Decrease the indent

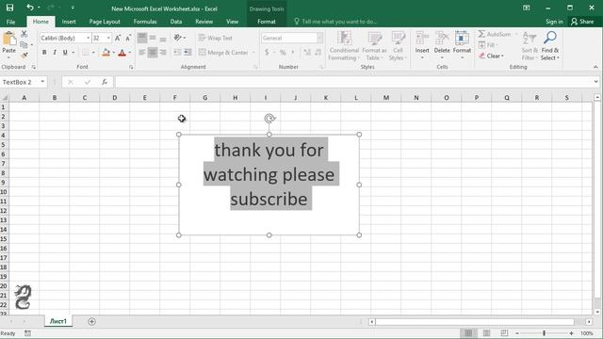click(177, 53)
